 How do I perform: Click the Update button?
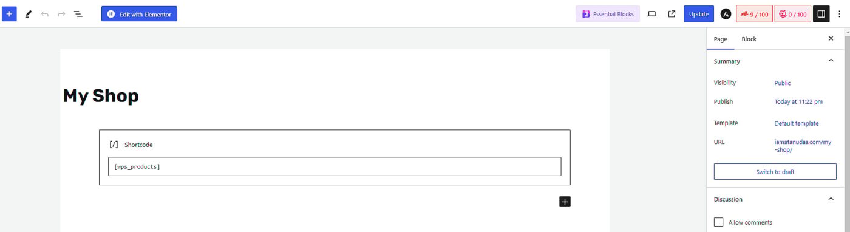coord(699,14)
